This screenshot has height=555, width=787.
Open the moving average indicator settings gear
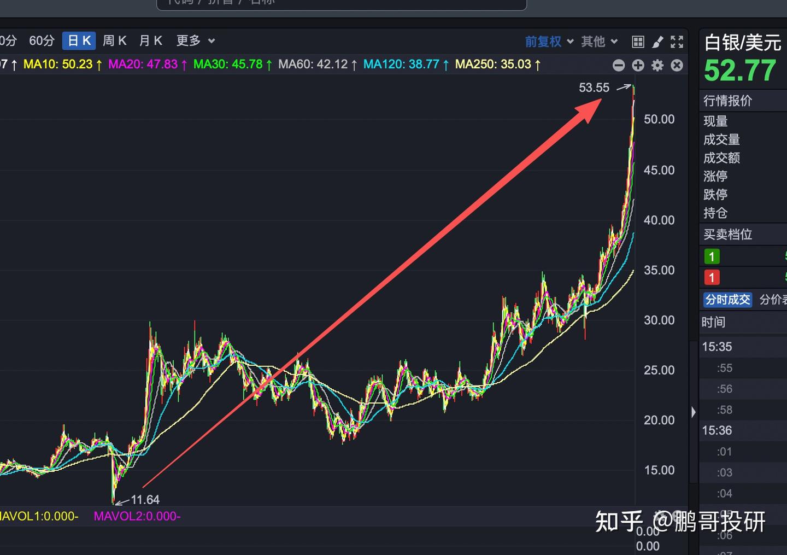tap(657, 65)
